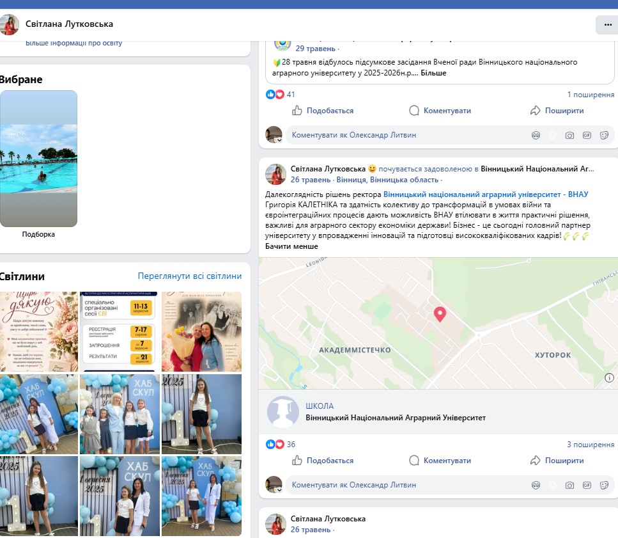The width and height of the screenshot is (618, 538).
Task: Open emoji picker in first comment box
Action: (553, 135)
